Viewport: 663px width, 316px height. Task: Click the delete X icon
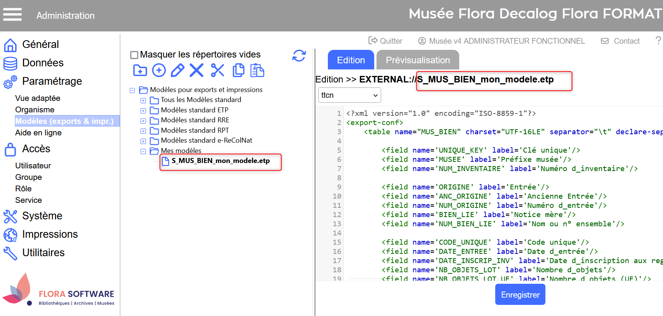(196, 71)
